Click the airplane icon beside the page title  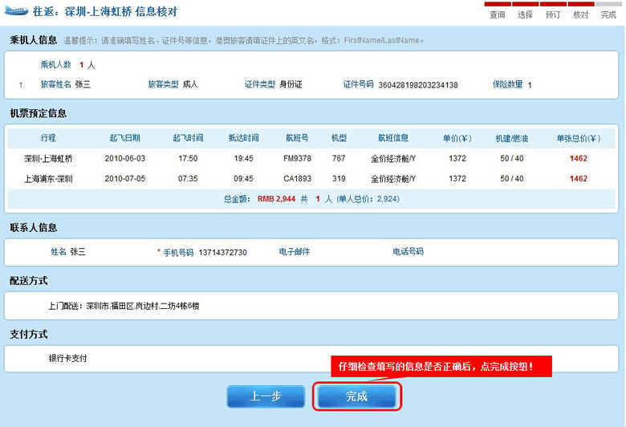tap(17, 12)
